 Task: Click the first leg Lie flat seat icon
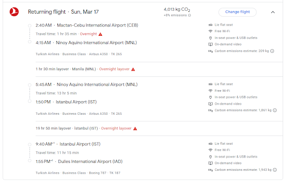tap(210, 24)
